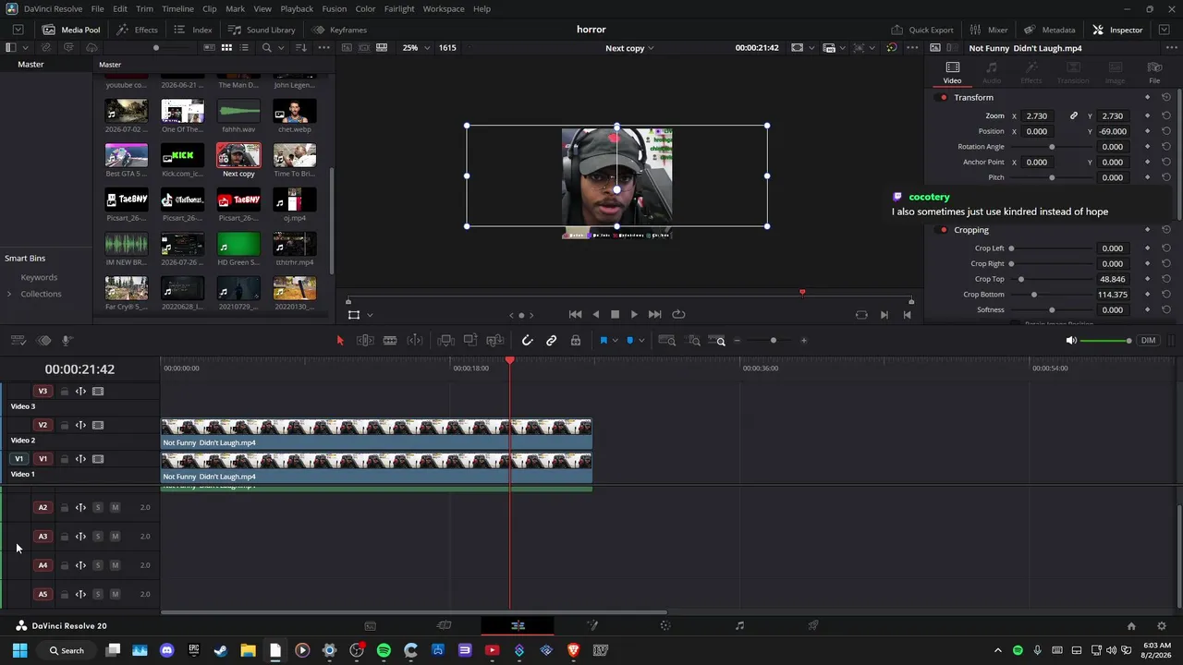The width and height of the screenshot is (1183, 665).
Task: Expand the Collections smart bin
Action: tap(9, 295)
